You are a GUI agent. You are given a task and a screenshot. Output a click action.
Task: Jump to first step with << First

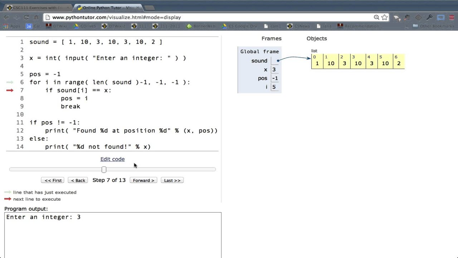point(53,180)
